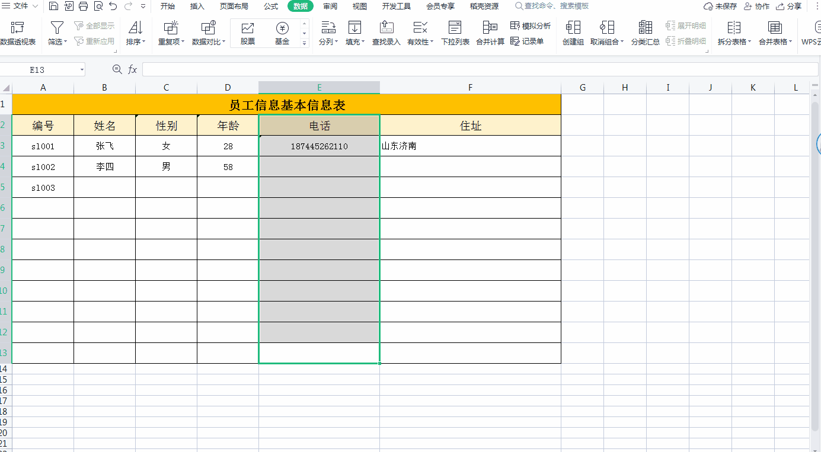
Task: Click the Redo arrow icon
Action: 128,7
